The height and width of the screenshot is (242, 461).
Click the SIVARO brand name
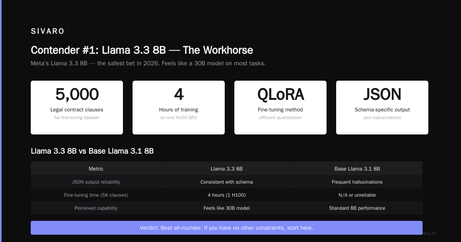pyautogui.click(x=48, y=31)
